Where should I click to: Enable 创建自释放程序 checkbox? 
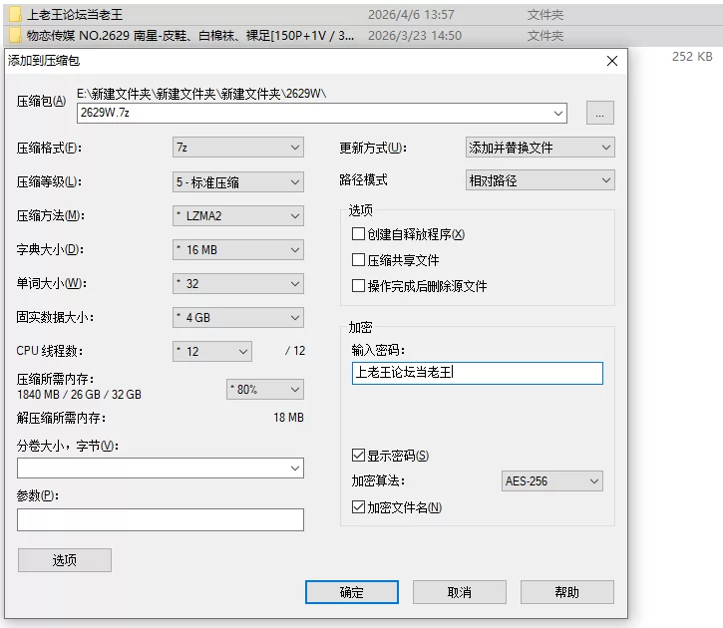[358, 234]
